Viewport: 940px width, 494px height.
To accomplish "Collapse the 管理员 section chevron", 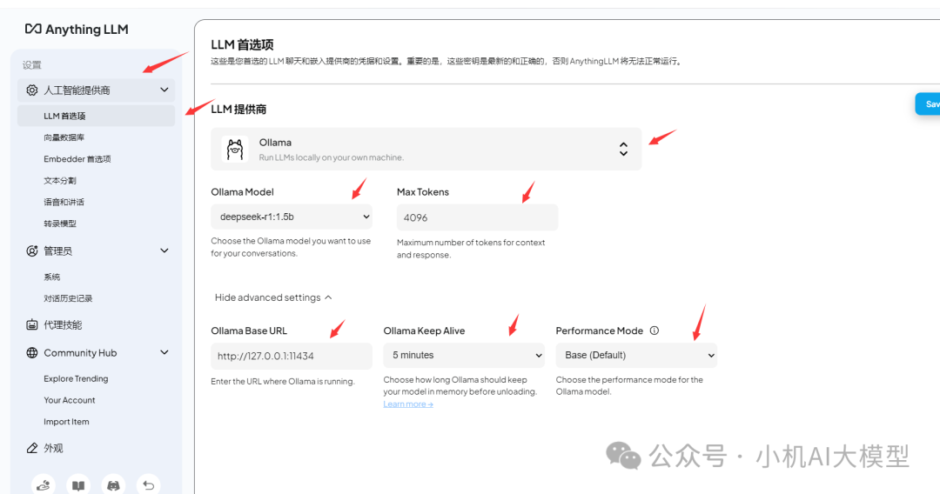I will (164, 250).
